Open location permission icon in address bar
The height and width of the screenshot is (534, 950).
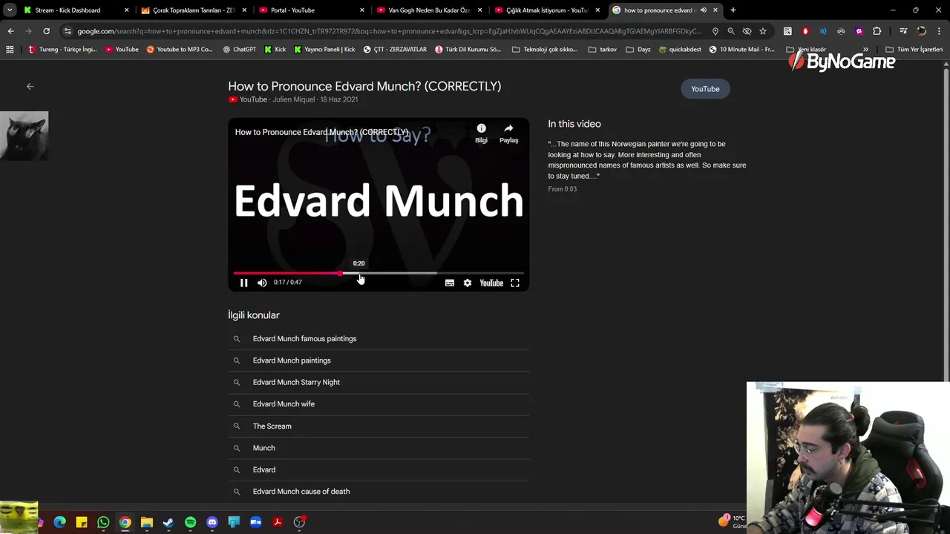click(x=715, y=31)
